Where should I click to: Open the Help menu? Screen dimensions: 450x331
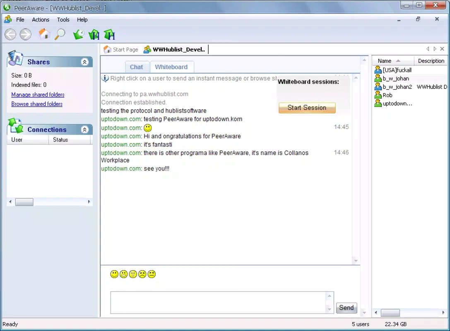coord(82,19)
